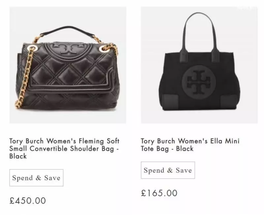Click the £450.00 price
This screenshot has height=215, width=264.
pyautogui.click(x=28, y=200)
